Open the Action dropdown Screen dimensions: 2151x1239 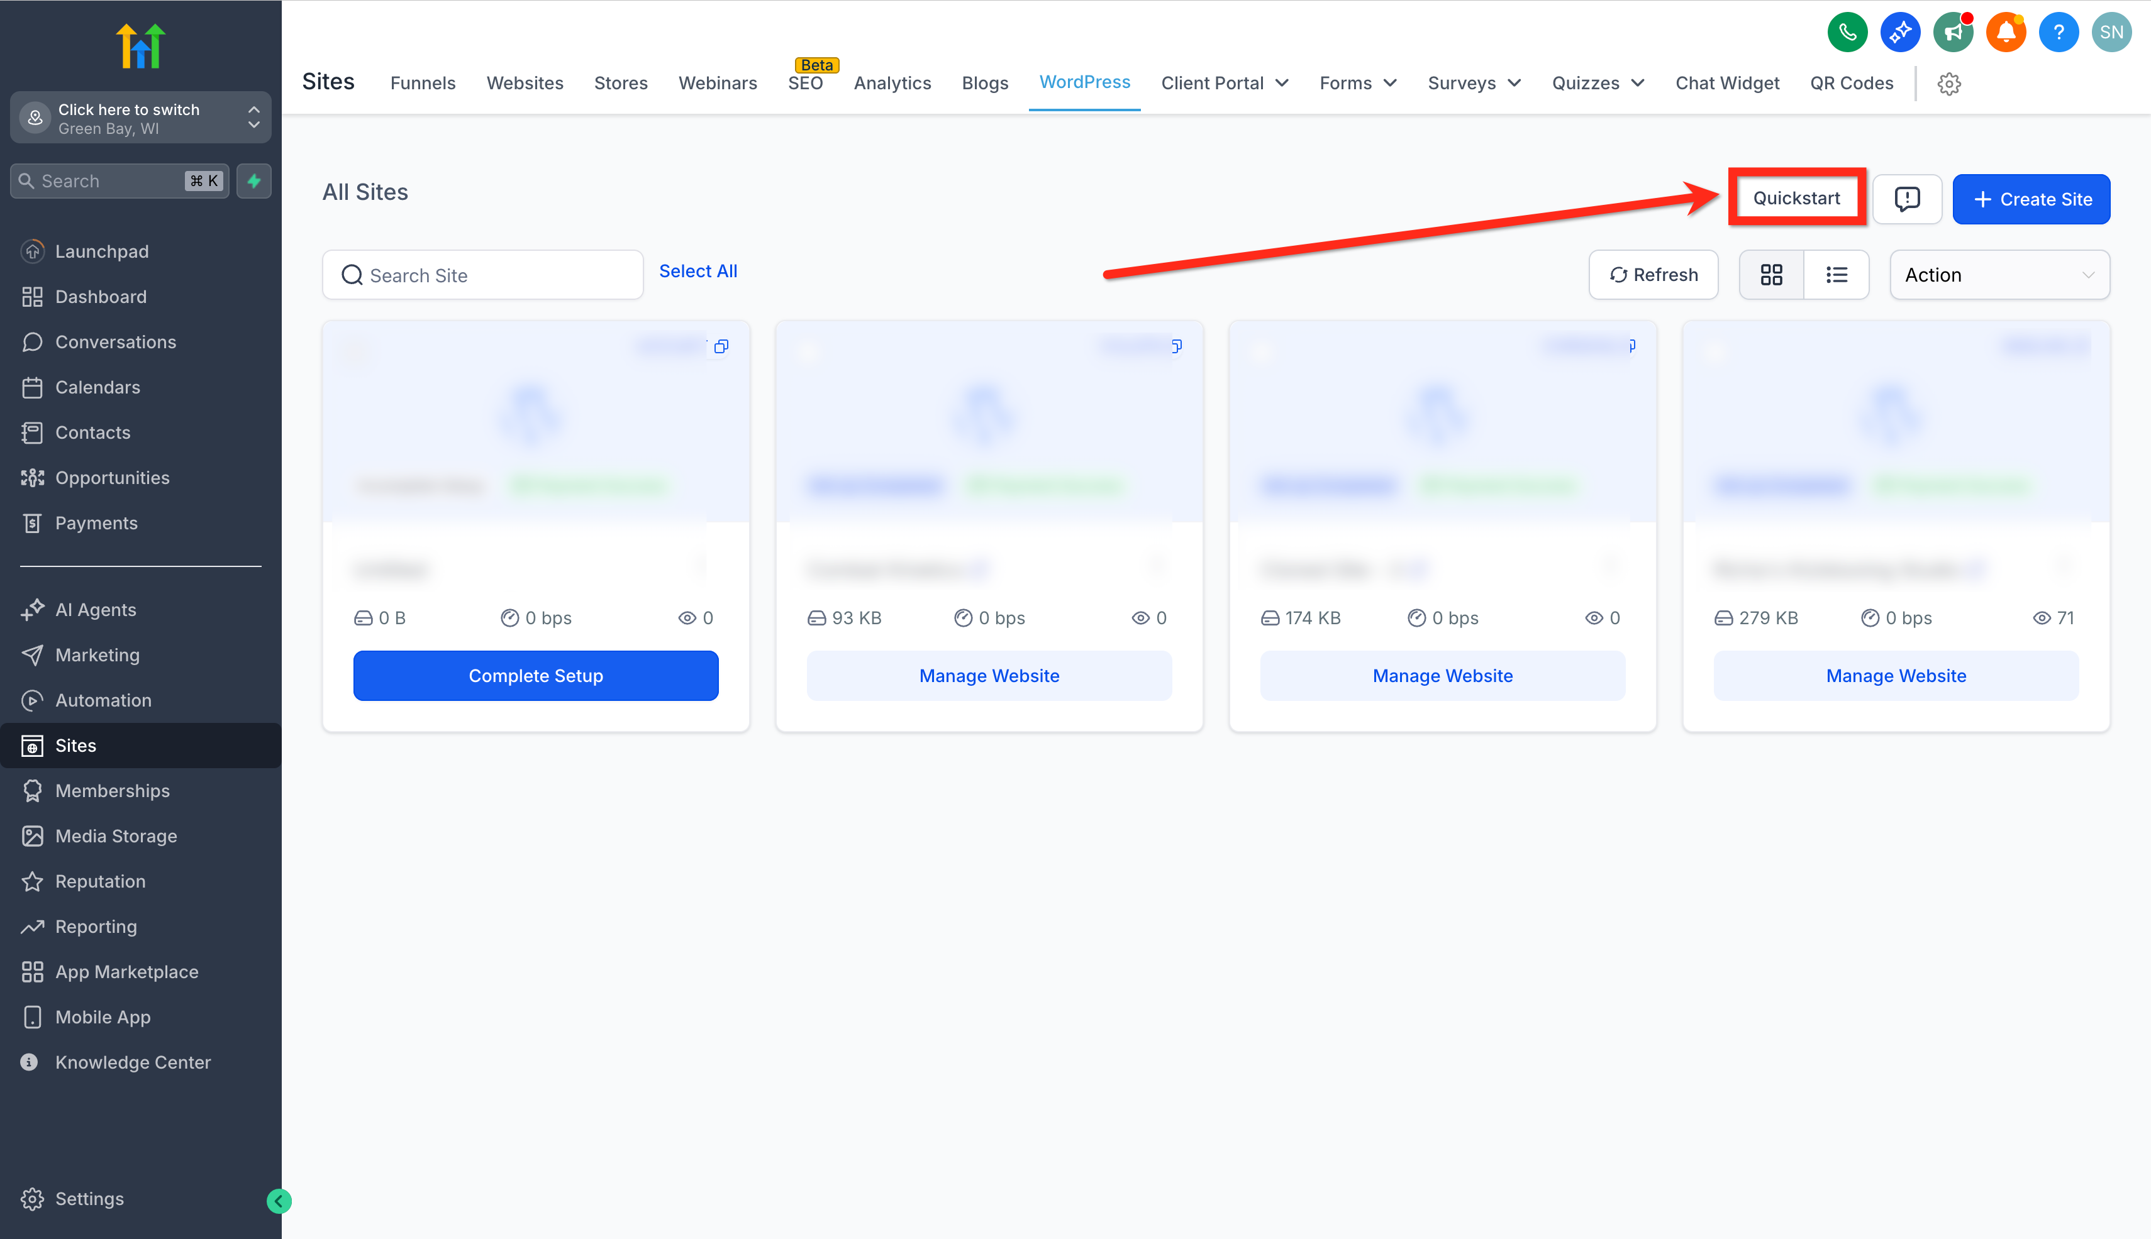(x=1999, y=275)
